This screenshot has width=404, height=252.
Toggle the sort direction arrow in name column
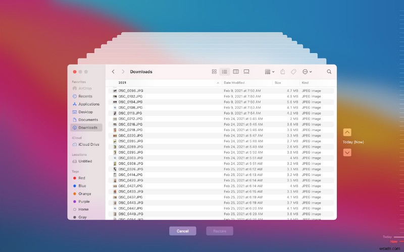pos(218,83)
